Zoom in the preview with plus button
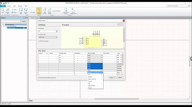The width and height of the screenshot is (192, 107). tap(119, 25)
